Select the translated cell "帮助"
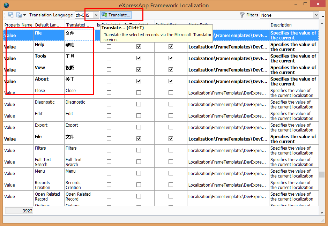The width and height of the screenshot is (328, 226). 80,47
